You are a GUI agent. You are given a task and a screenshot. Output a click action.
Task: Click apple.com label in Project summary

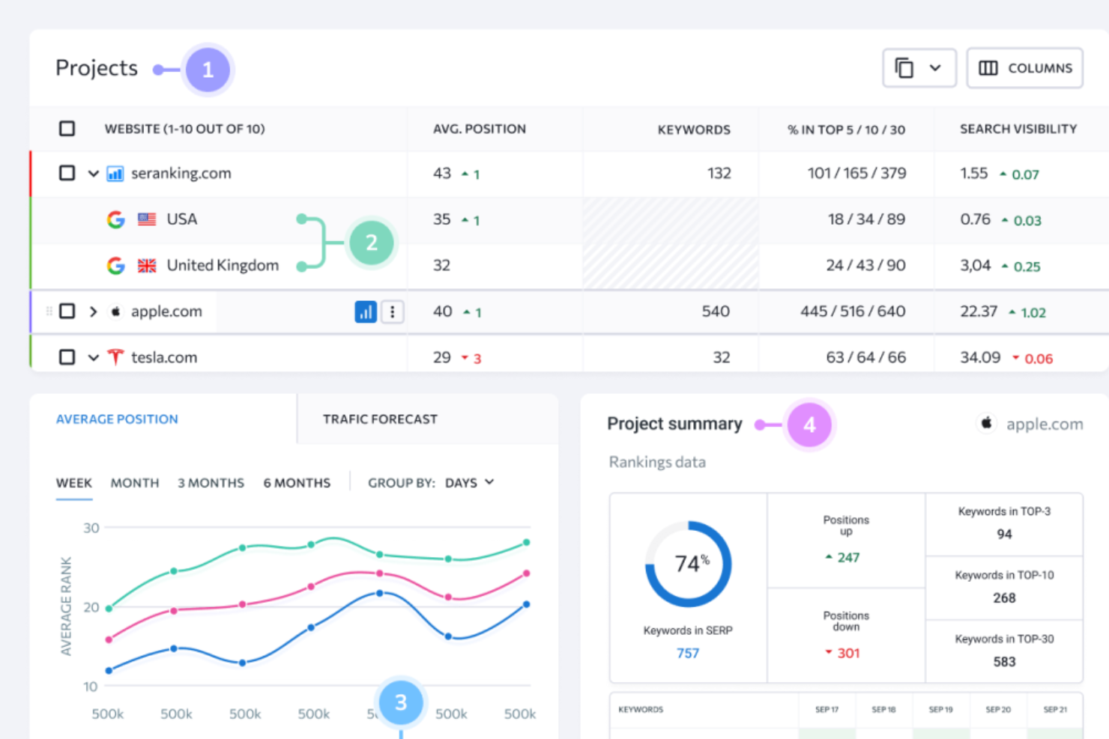[x=1045, y=425]
